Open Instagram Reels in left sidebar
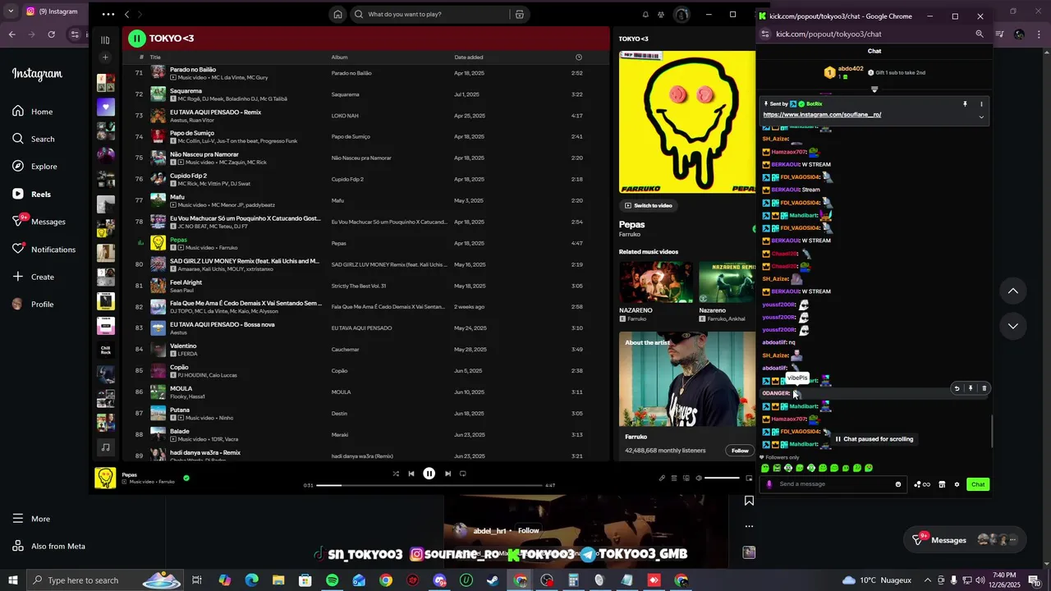 click(31, 195)
